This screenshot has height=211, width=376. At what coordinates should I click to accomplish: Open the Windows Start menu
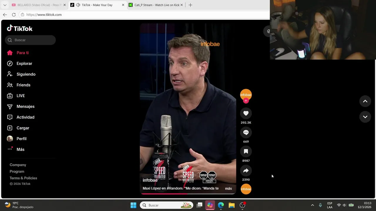(x=133, y=205)
